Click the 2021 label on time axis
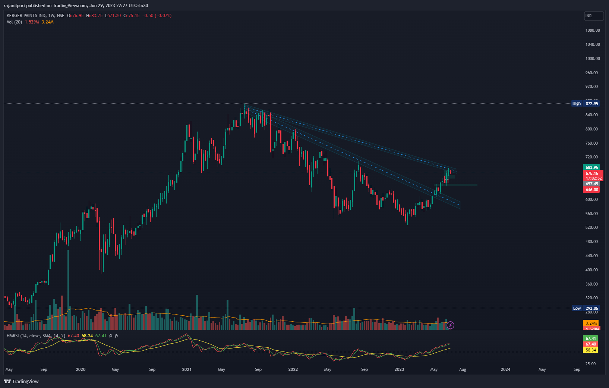 coord(187,369)
